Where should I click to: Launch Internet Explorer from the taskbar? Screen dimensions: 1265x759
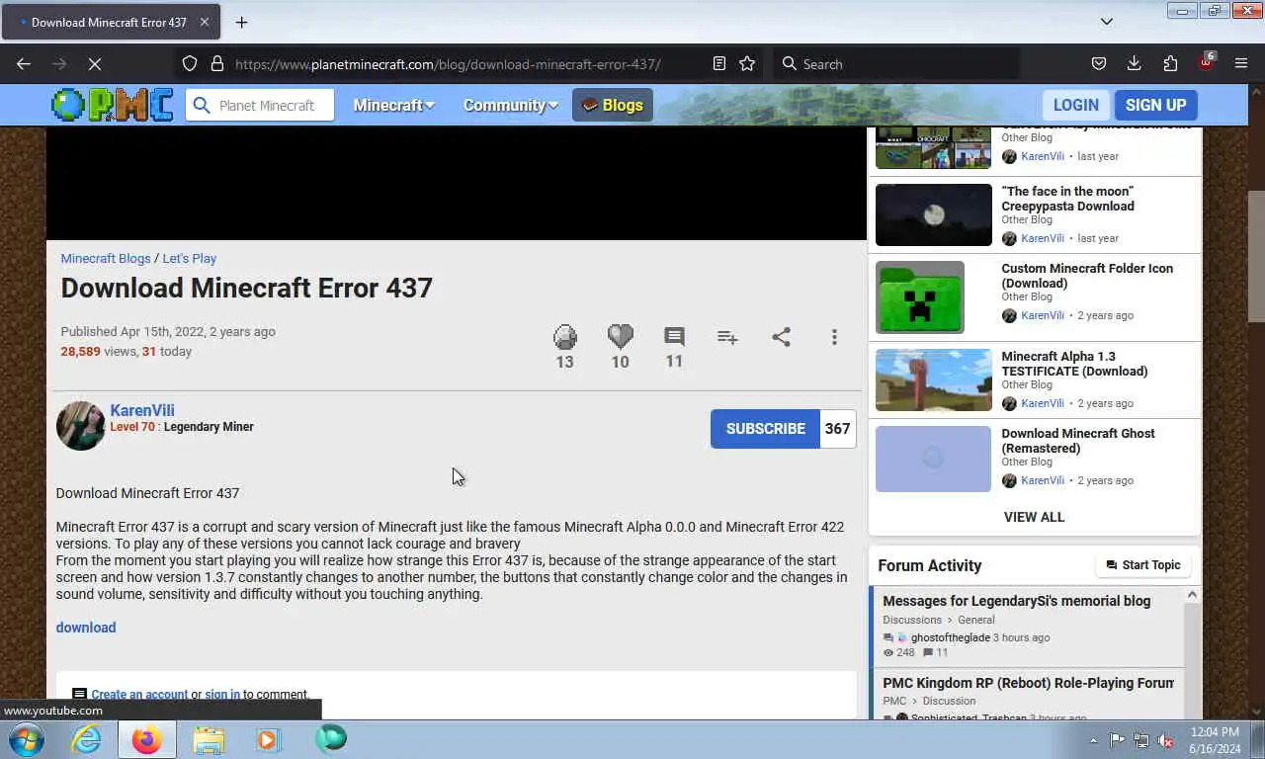[x=86, y=739]
